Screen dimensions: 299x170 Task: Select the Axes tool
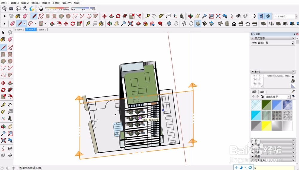point(175,16)
